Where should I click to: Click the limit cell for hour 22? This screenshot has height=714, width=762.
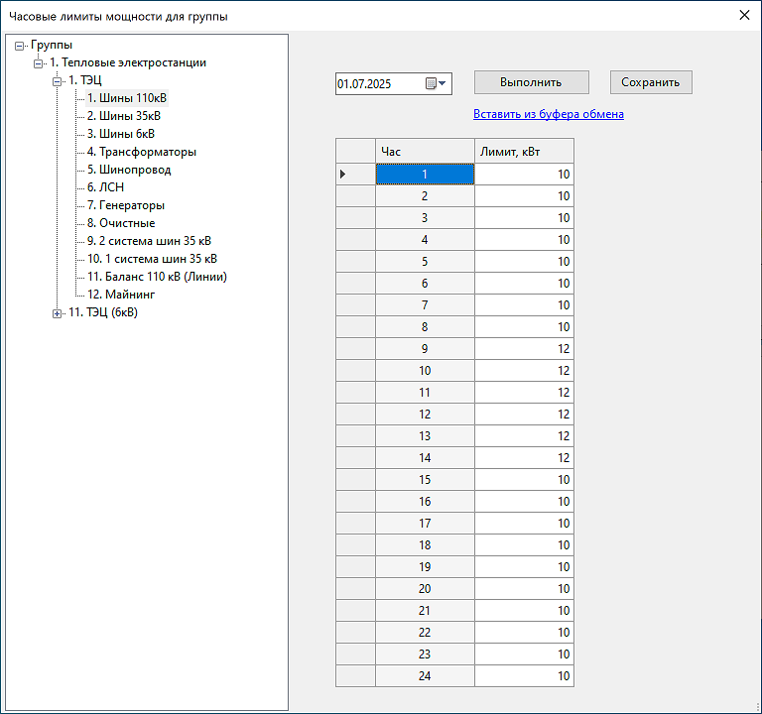click(x=524, y=633)
